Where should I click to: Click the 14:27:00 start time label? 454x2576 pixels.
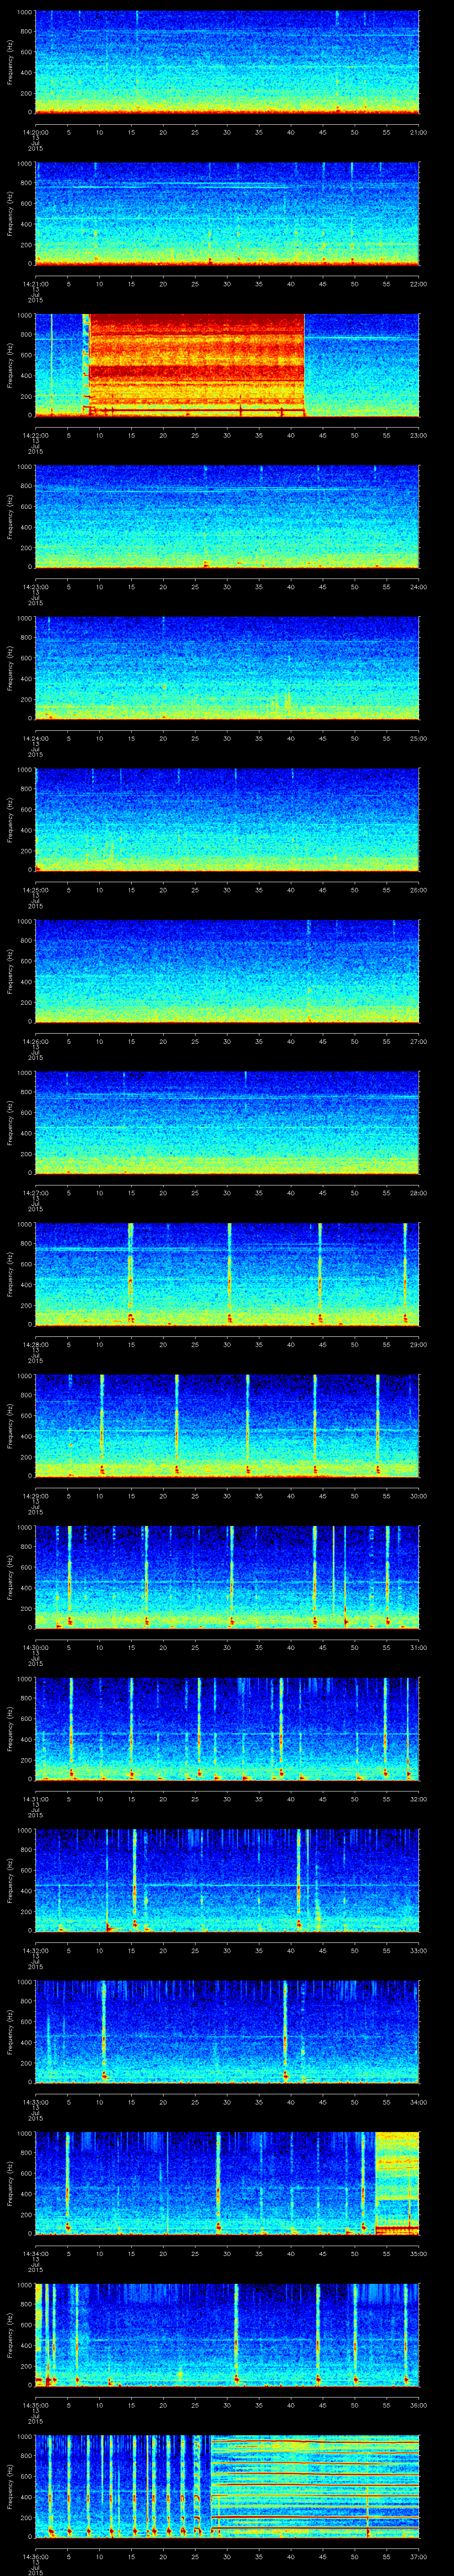pos(35,1193)
